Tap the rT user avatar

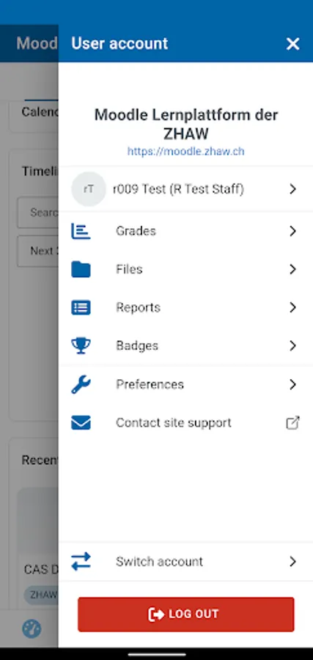pyautogui.click(x=89, y=189)
